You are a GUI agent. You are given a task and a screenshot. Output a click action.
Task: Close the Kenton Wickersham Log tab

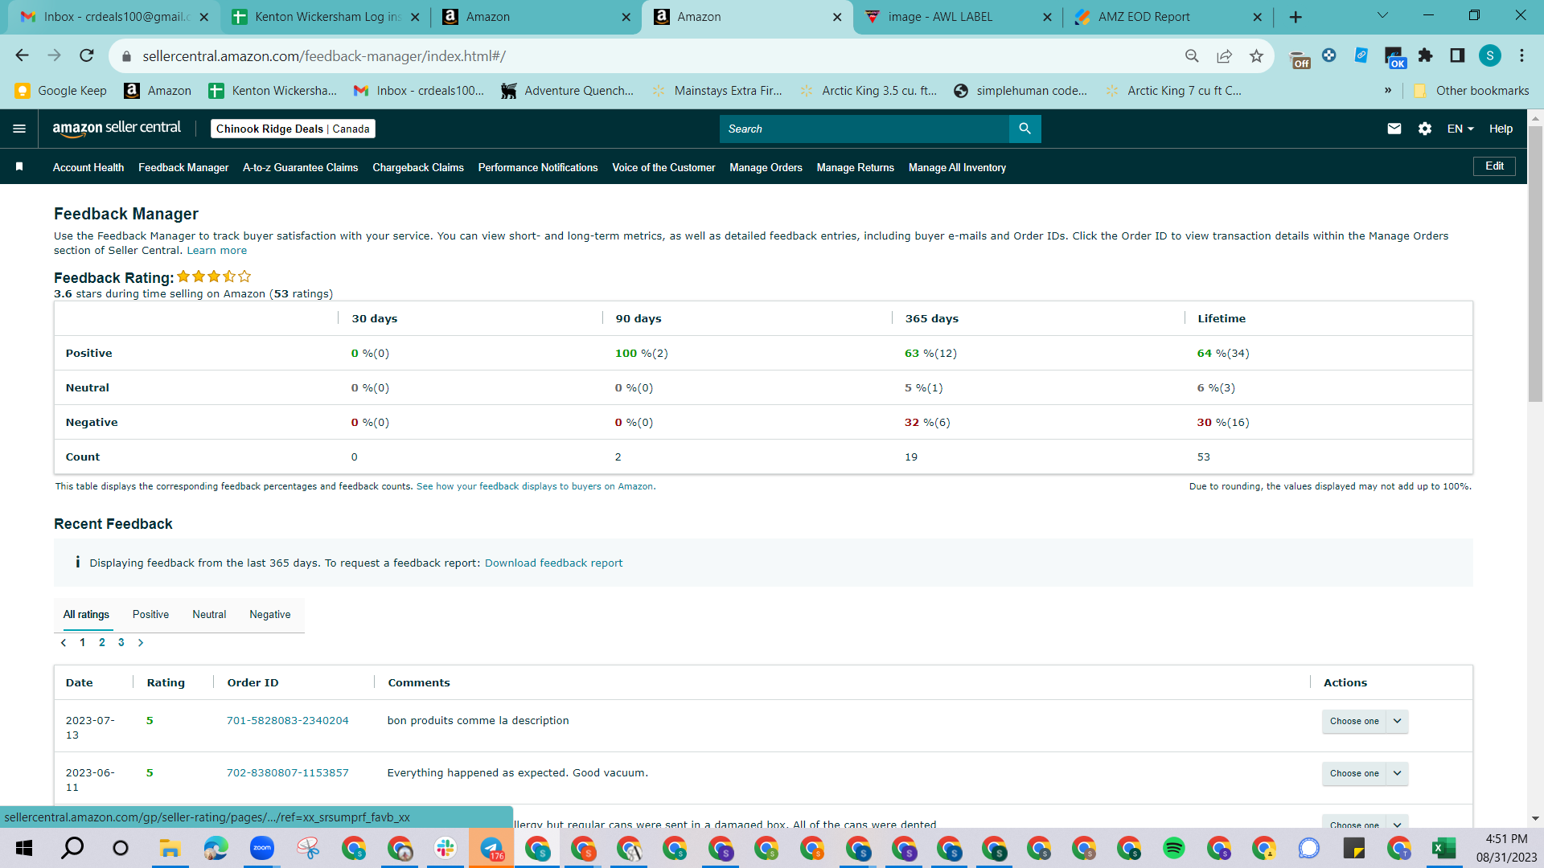[x=415, y=17]
